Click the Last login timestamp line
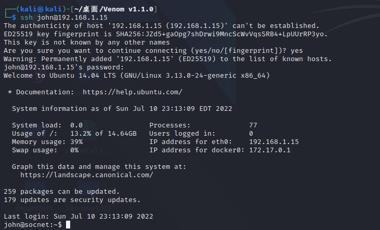Viewport: 380px width, 230px height. (x=78, y=217)
